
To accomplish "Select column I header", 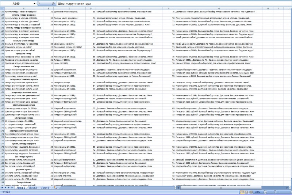I will coord(278,8).
